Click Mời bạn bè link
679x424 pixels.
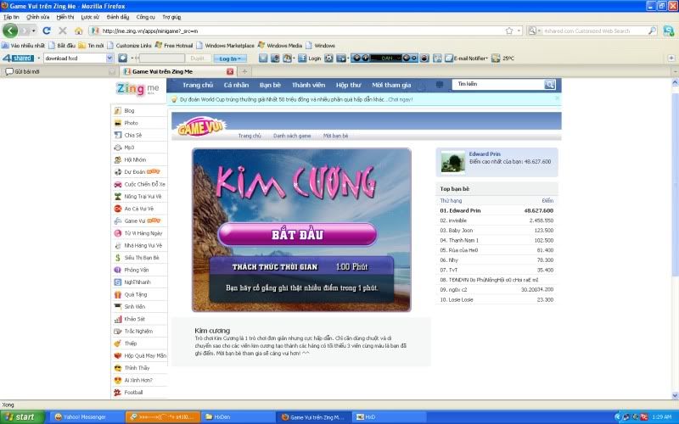pyautogui.click(x=335, y=136)
